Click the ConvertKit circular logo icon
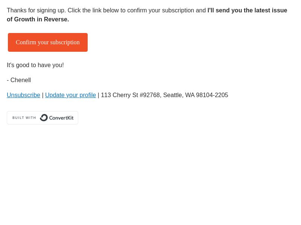The height and width of the screenshot is (225, 301). point(44,118)
